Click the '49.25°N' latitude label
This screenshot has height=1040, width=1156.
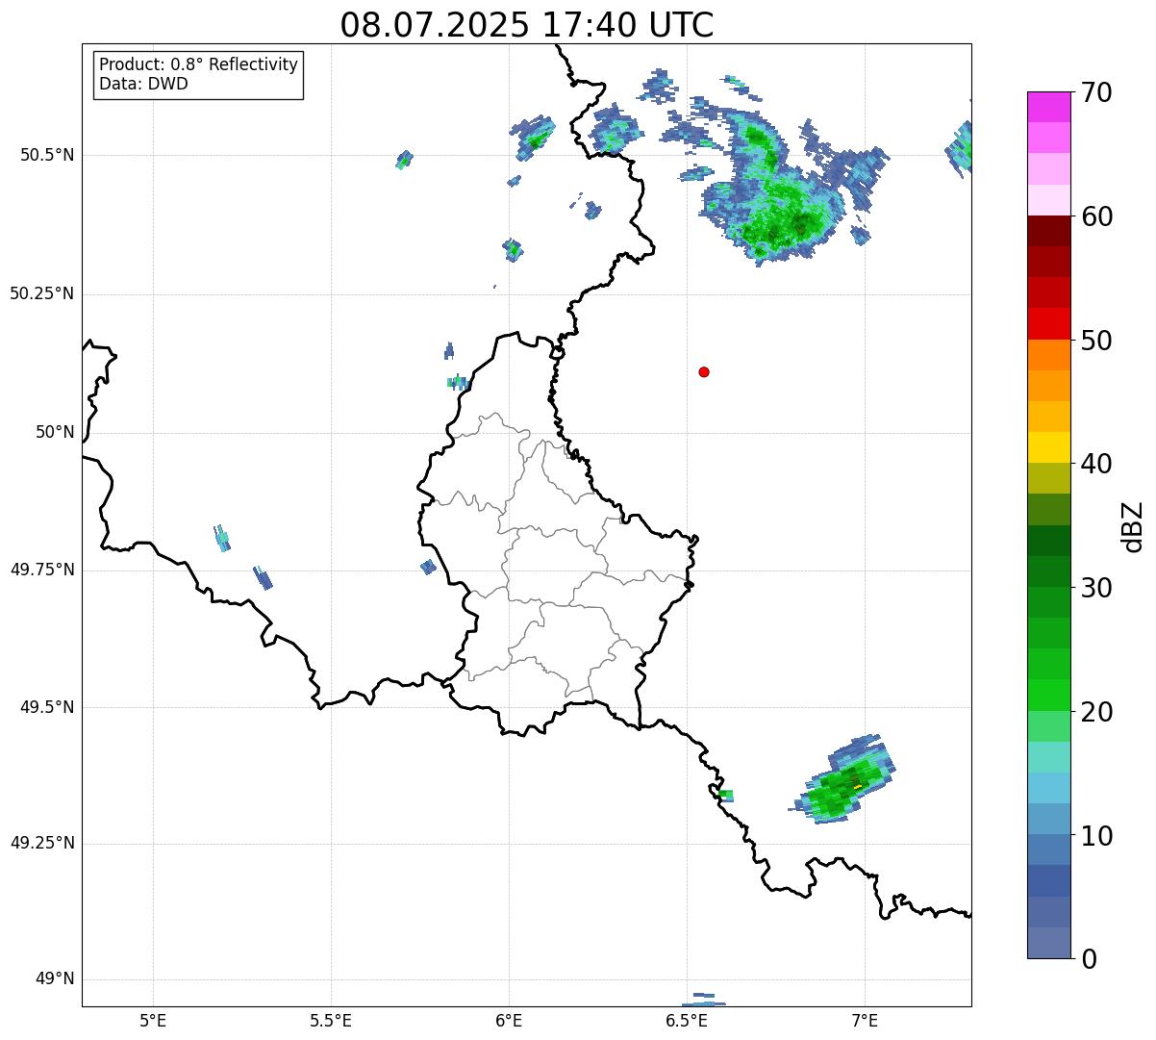(41, 844)
